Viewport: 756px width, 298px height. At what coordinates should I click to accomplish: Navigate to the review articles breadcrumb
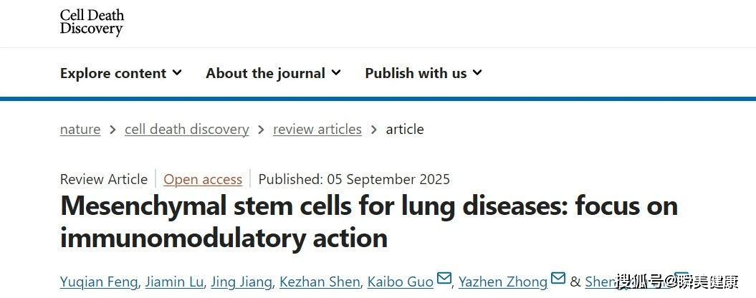click(x=317, y=130)
